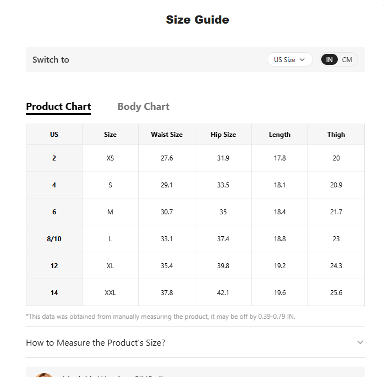Select the Product Chart tab
Image resolution: width=384 pixels, height=377 pixels.
58,107
